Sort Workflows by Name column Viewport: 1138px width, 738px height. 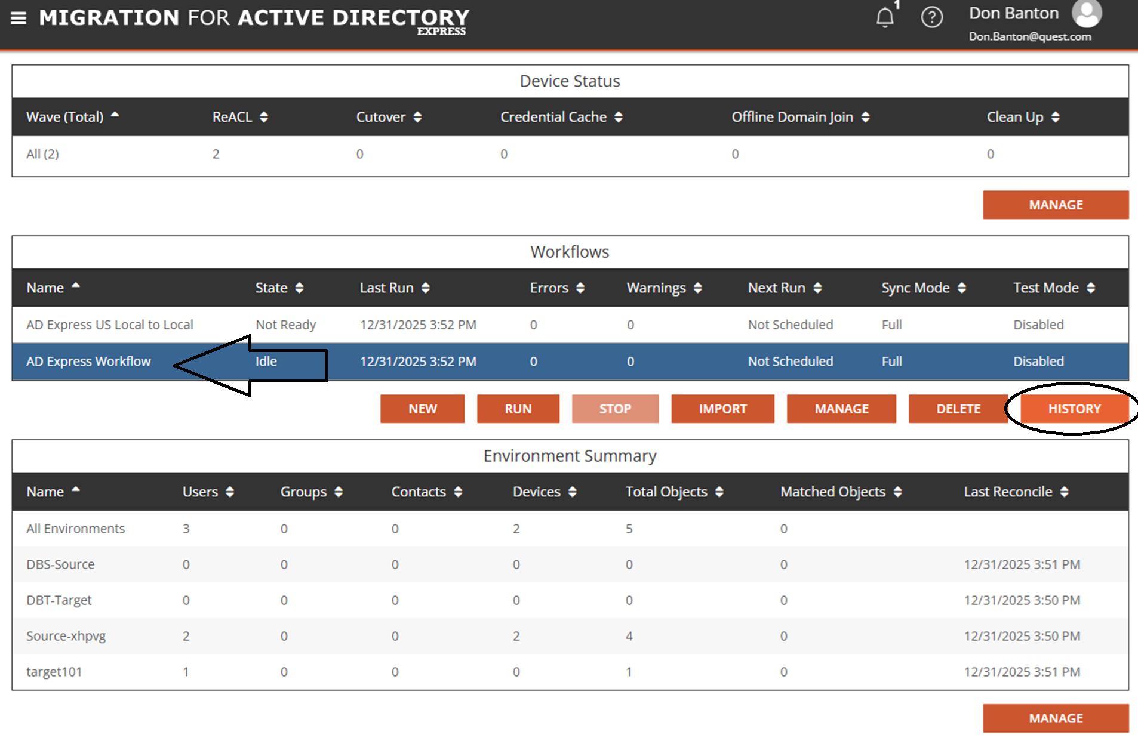[x=53, y=288]
